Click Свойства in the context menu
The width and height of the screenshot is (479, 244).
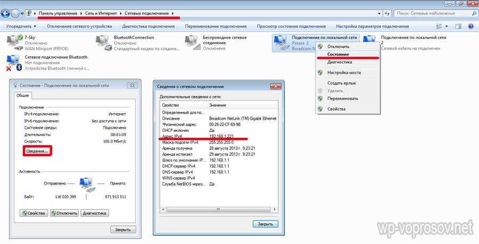pos(336,109)
